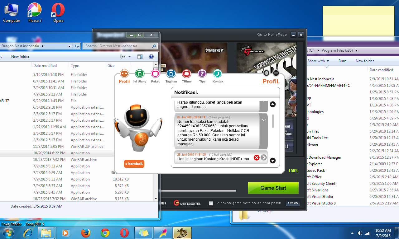Open the Option button in the launcher
The width and height of the screenshot is (399, 239).
(x=293, y=203)
